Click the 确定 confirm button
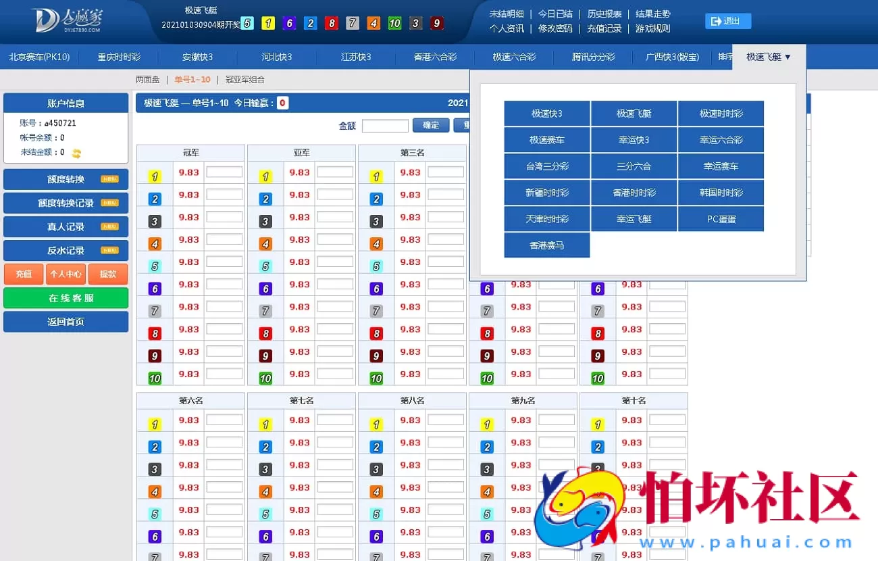Viewport: 878px width, 561px height. click(x=430, y=125)
